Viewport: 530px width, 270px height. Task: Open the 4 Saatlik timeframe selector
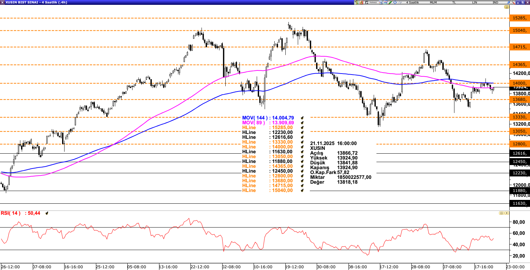[412, 2]
